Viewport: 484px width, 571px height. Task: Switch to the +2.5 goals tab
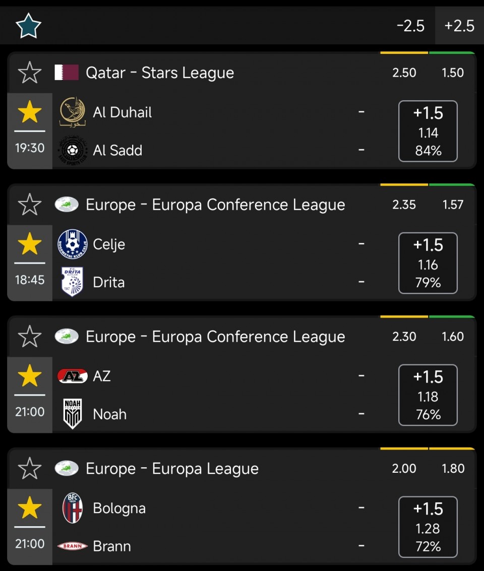point(459,26)
